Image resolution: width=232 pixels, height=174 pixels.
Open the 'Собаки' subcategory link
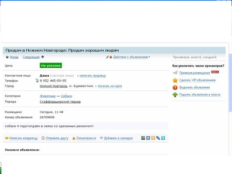pos(67,96)
